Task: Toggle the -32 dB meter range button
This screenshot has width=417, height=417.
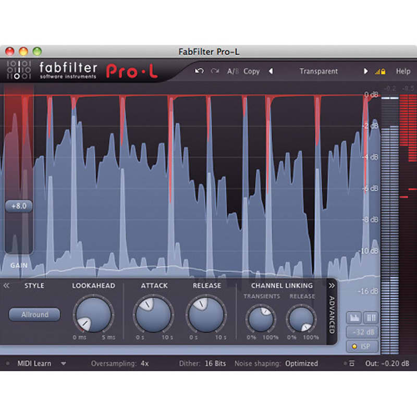Action: [x=362, y=332]
